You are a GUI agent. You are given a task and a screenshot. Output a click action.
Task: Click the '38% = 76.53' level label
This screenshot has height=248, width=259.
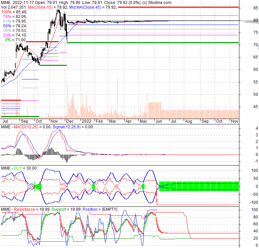pos(15,31)
